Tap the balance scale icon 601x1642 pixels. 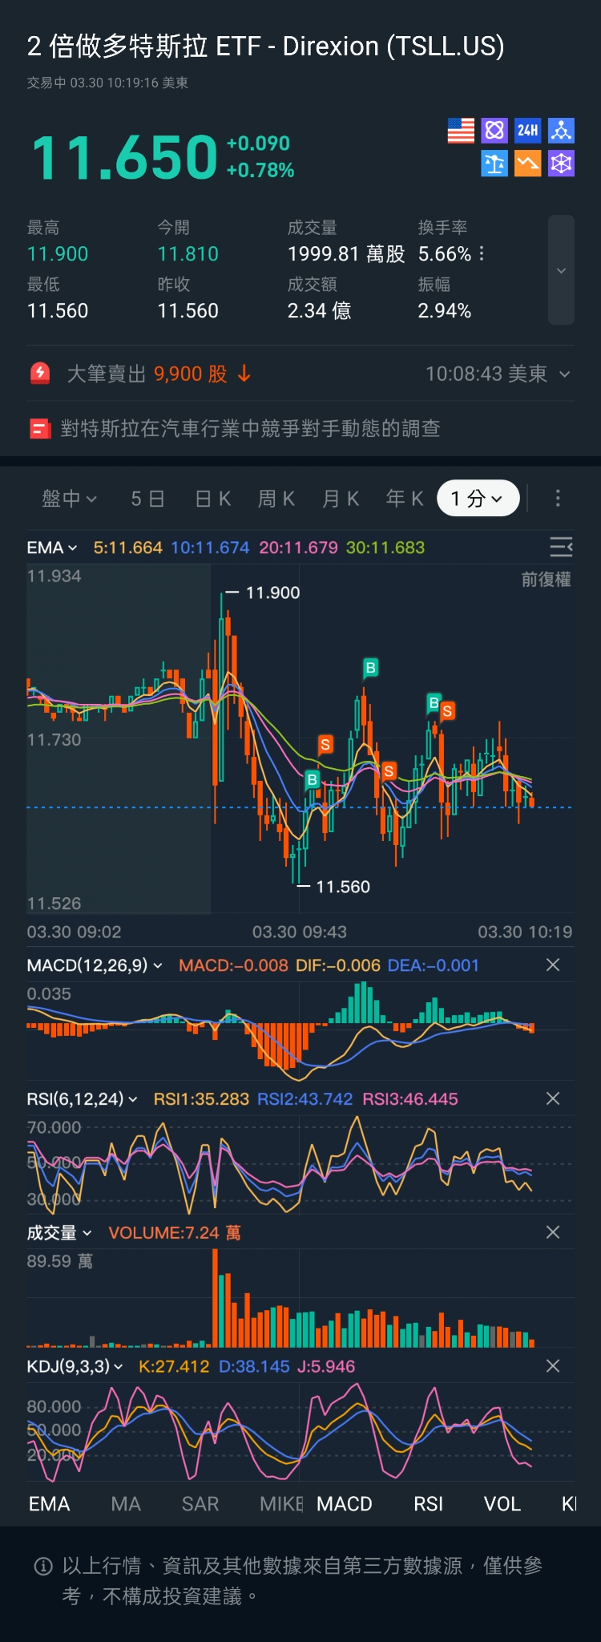(x=494, y=164)
